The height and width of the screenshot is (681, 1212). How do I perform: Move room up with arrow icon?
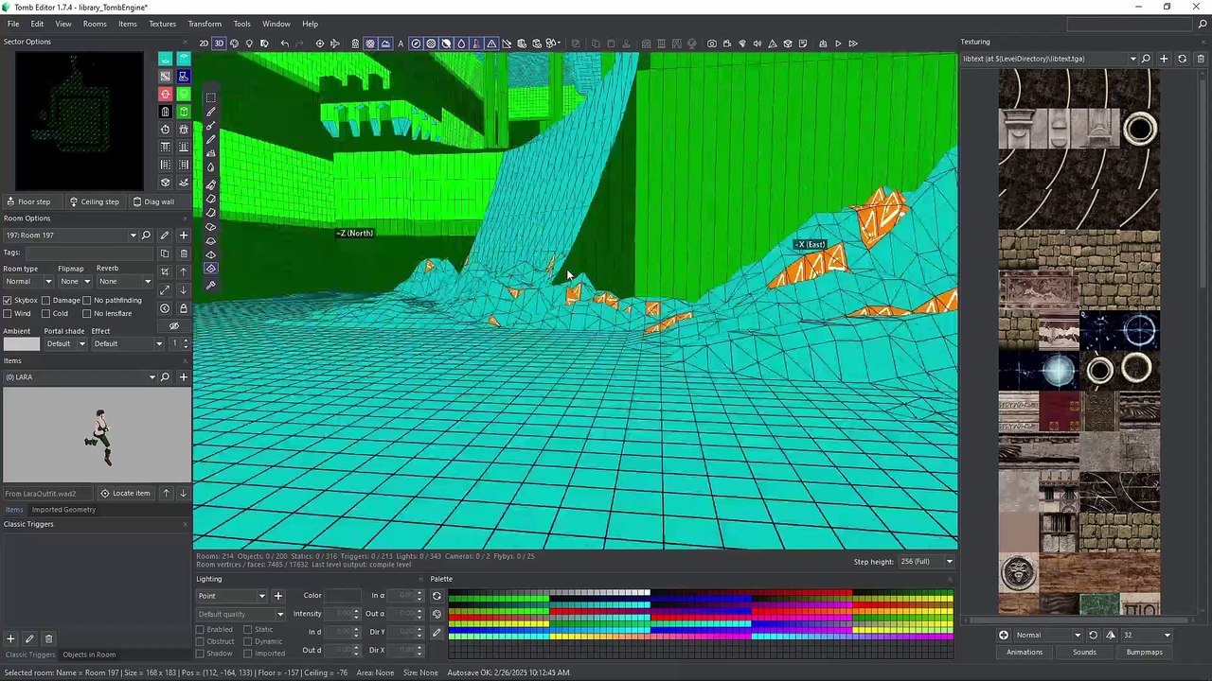(x=184, y=271)
